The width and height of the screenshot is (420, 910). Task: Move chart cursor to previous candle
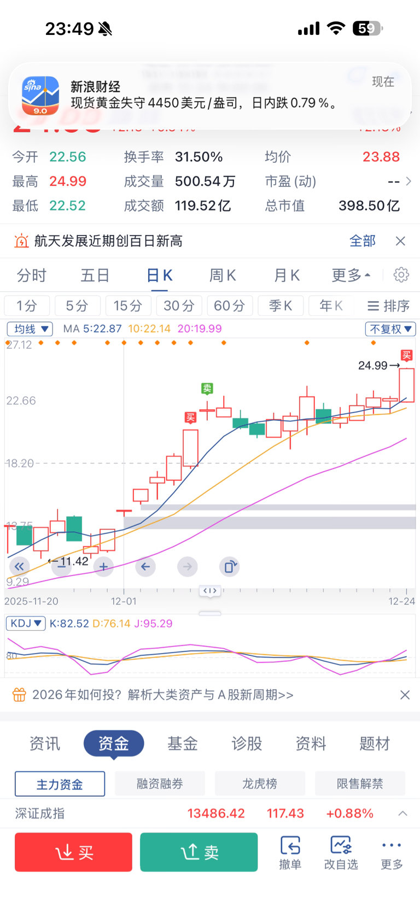pyautogui.click(x=145, y=567)
